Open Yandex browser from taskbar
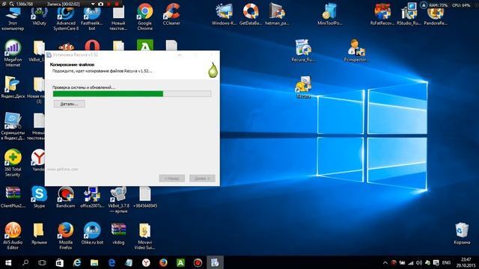Image resolution: width=479 pixels, height=269 pixels. (146, 262)
